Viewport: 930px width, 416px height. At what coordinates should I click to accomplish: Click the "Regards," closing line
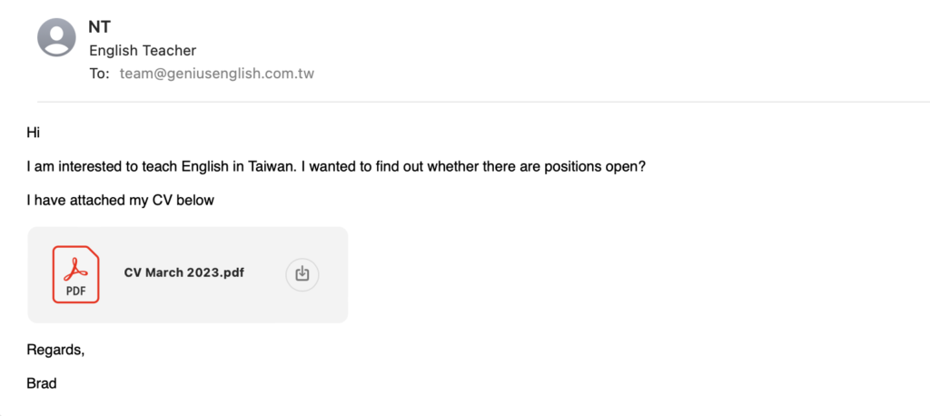[55, 350]
